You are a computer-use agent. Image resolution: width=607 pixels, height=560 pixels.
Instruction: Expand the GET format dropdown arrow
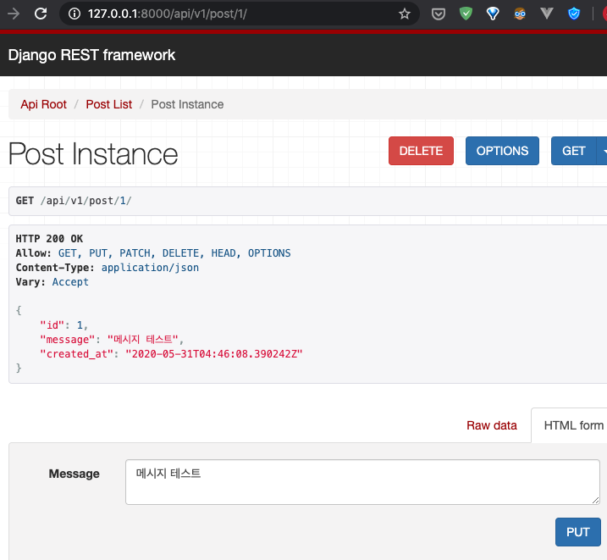tap(603, 151)
